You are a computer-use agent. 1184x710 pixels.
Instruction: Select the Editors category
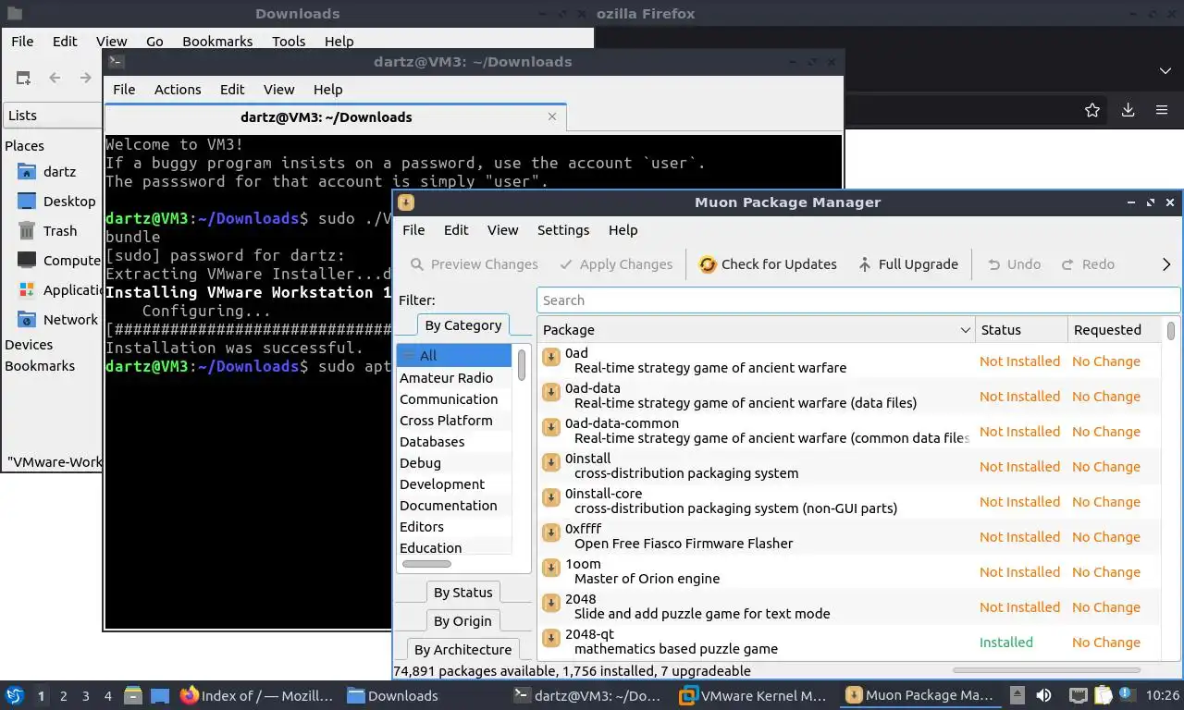(454, 526)
